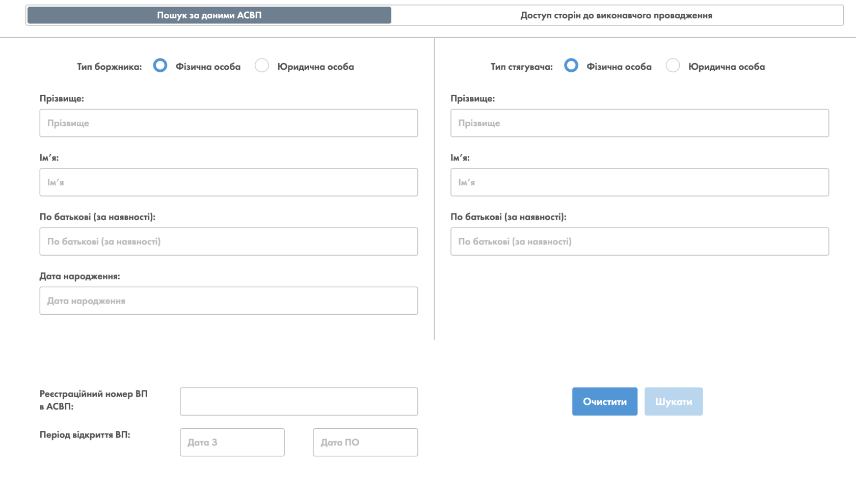Screen dimensions: 856x497
Task: Click the debtor Ім'я input field
Action: [228, 182]
